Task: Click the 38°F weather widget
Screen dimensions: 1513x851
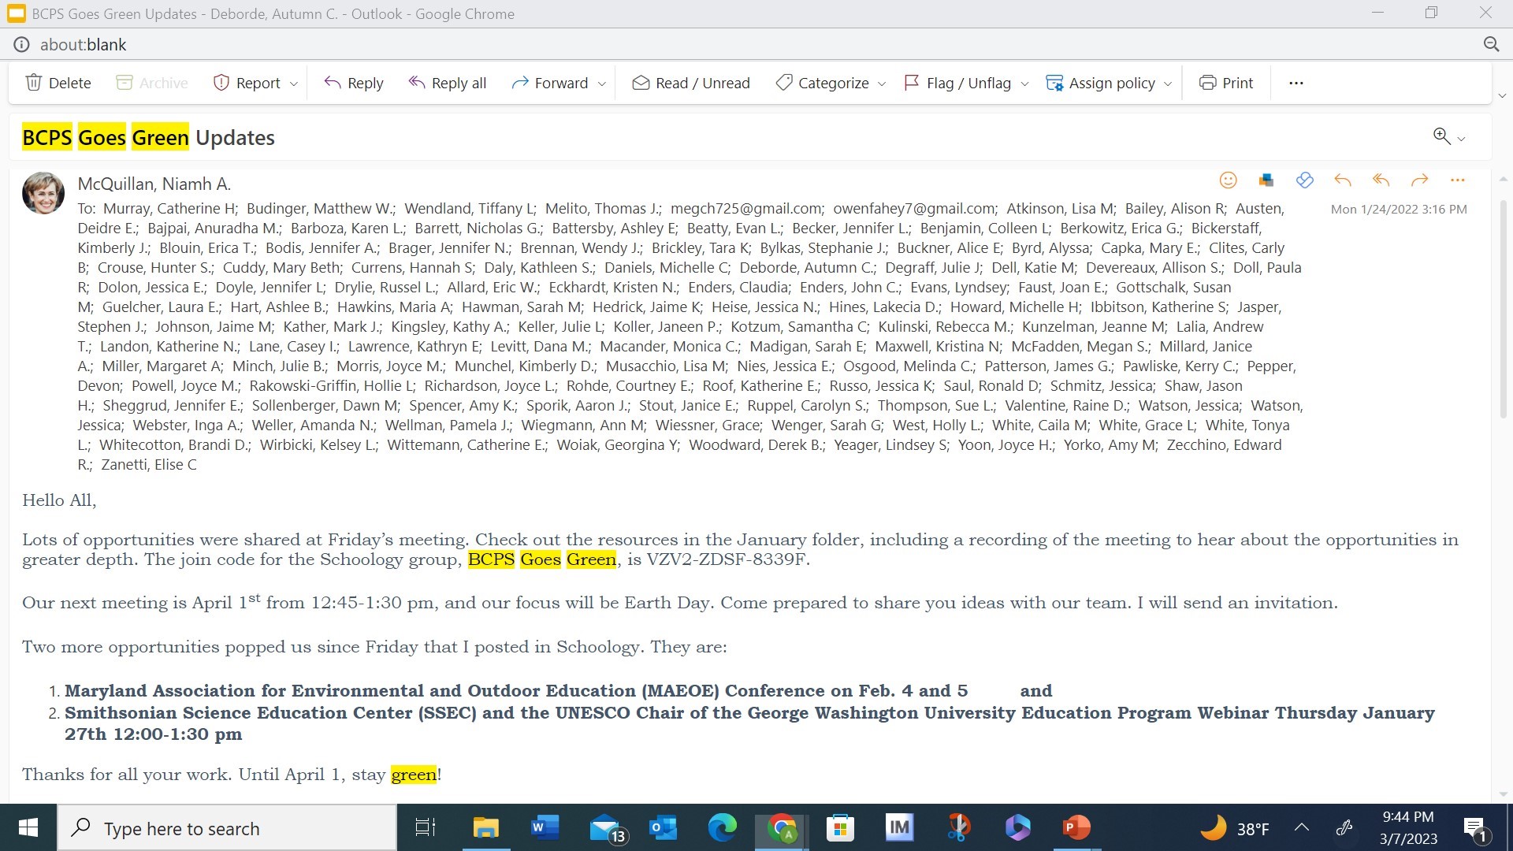Action: 1235,828
